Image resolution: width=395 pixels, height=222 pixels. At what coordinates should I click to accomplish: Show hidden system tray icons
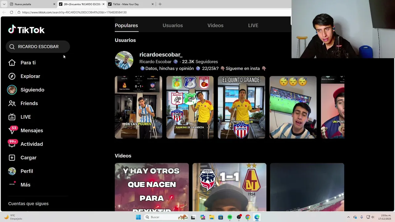[x=348, y=217]
